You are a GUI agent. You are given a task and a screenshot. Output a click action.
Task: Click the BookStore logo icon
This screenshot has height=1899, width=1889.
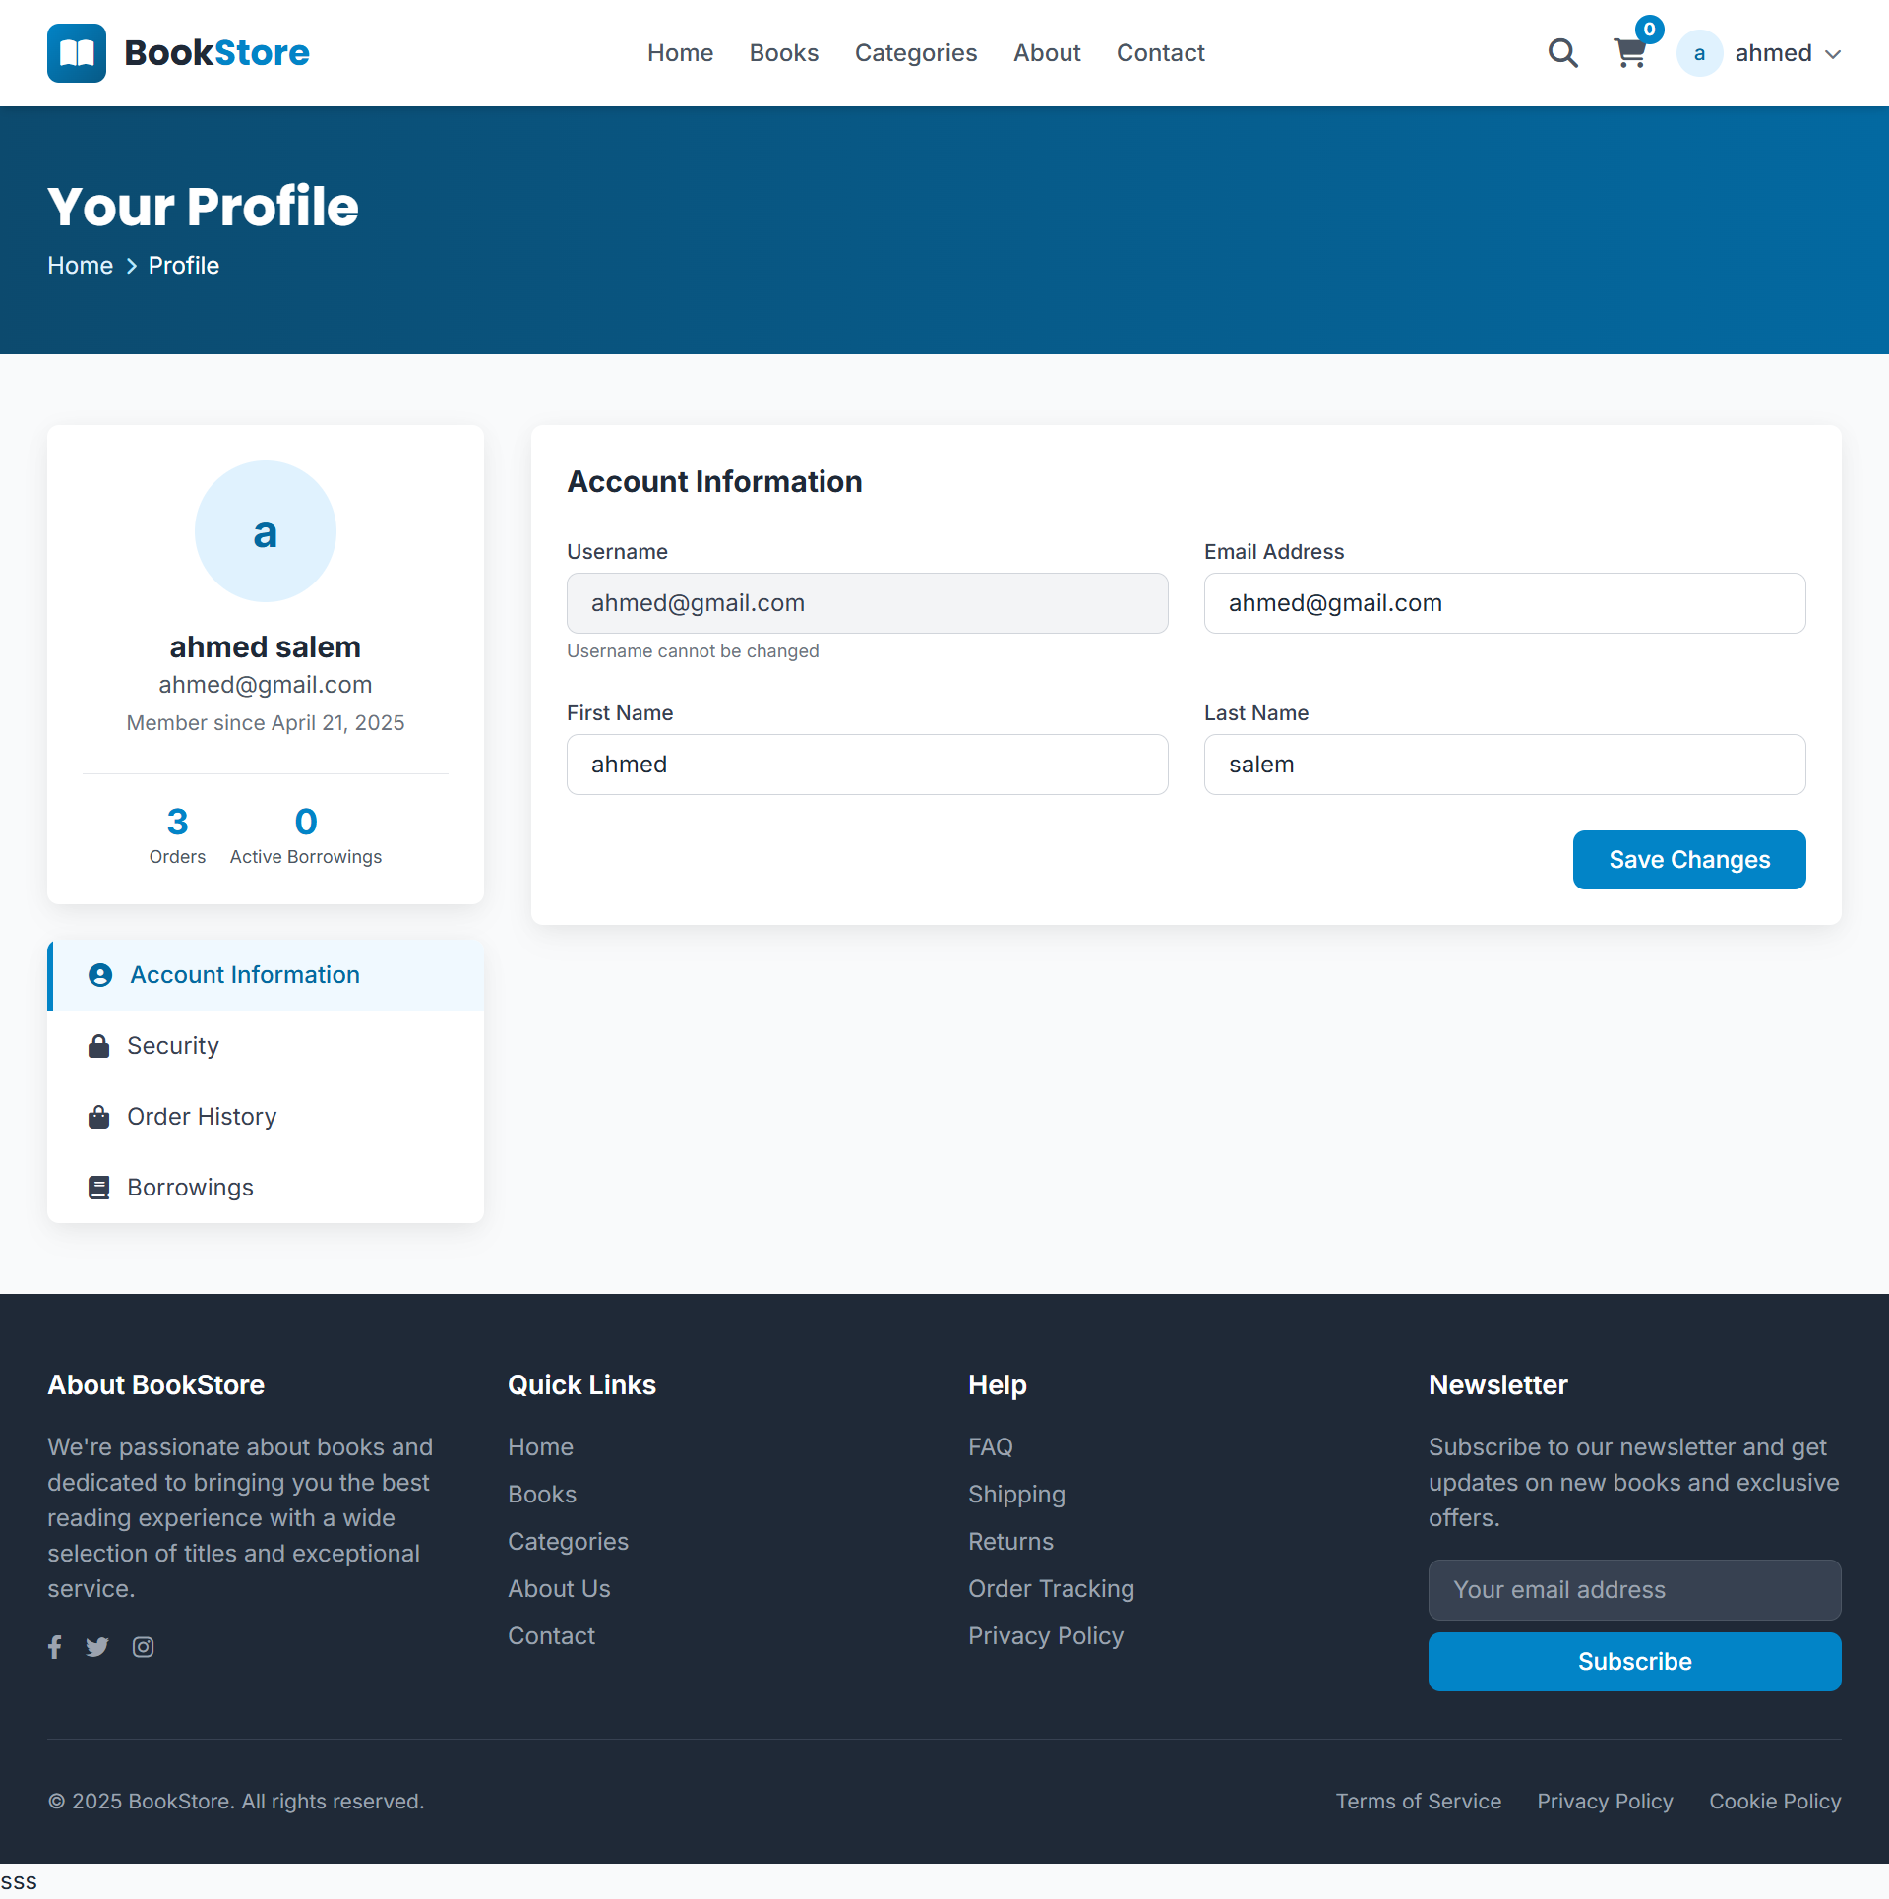tap(76, 53)
